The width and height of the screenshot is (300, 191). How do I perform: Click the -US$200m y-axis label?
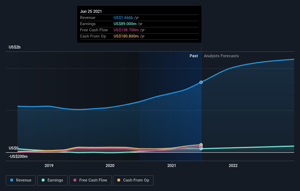point(18,156)
